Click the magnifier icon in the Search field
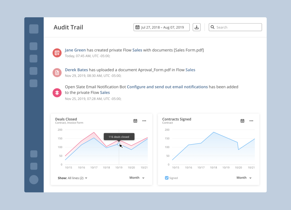 tap(212, 27)
